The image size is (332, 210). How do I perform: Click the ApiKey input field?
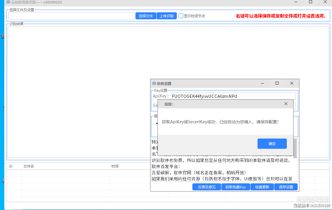click(233, 96)
